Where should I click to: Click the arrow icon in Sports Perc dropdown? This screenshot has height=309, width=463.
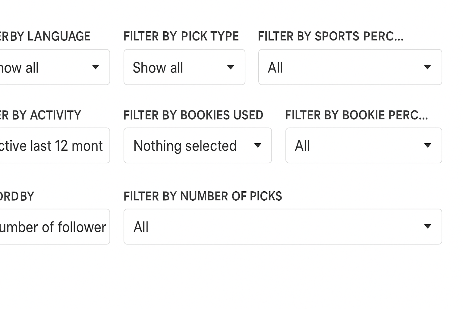pyautogui.click(x=427, y=67)
